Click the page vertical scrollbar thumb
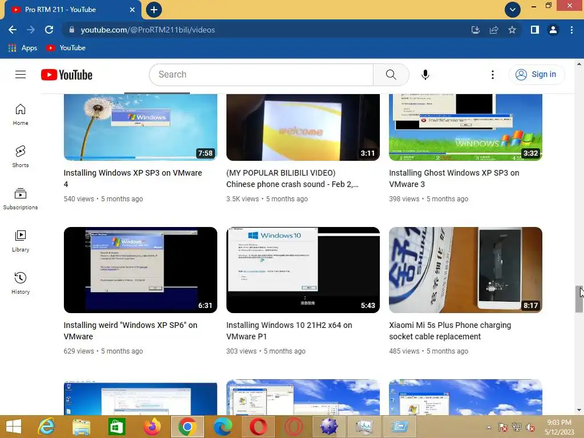The width and height of the screenshot is (584, 438). tap(579, 299)
